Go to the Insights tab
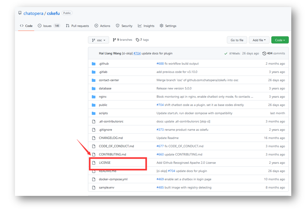This screenshot has width=307, height=210. 146,26
